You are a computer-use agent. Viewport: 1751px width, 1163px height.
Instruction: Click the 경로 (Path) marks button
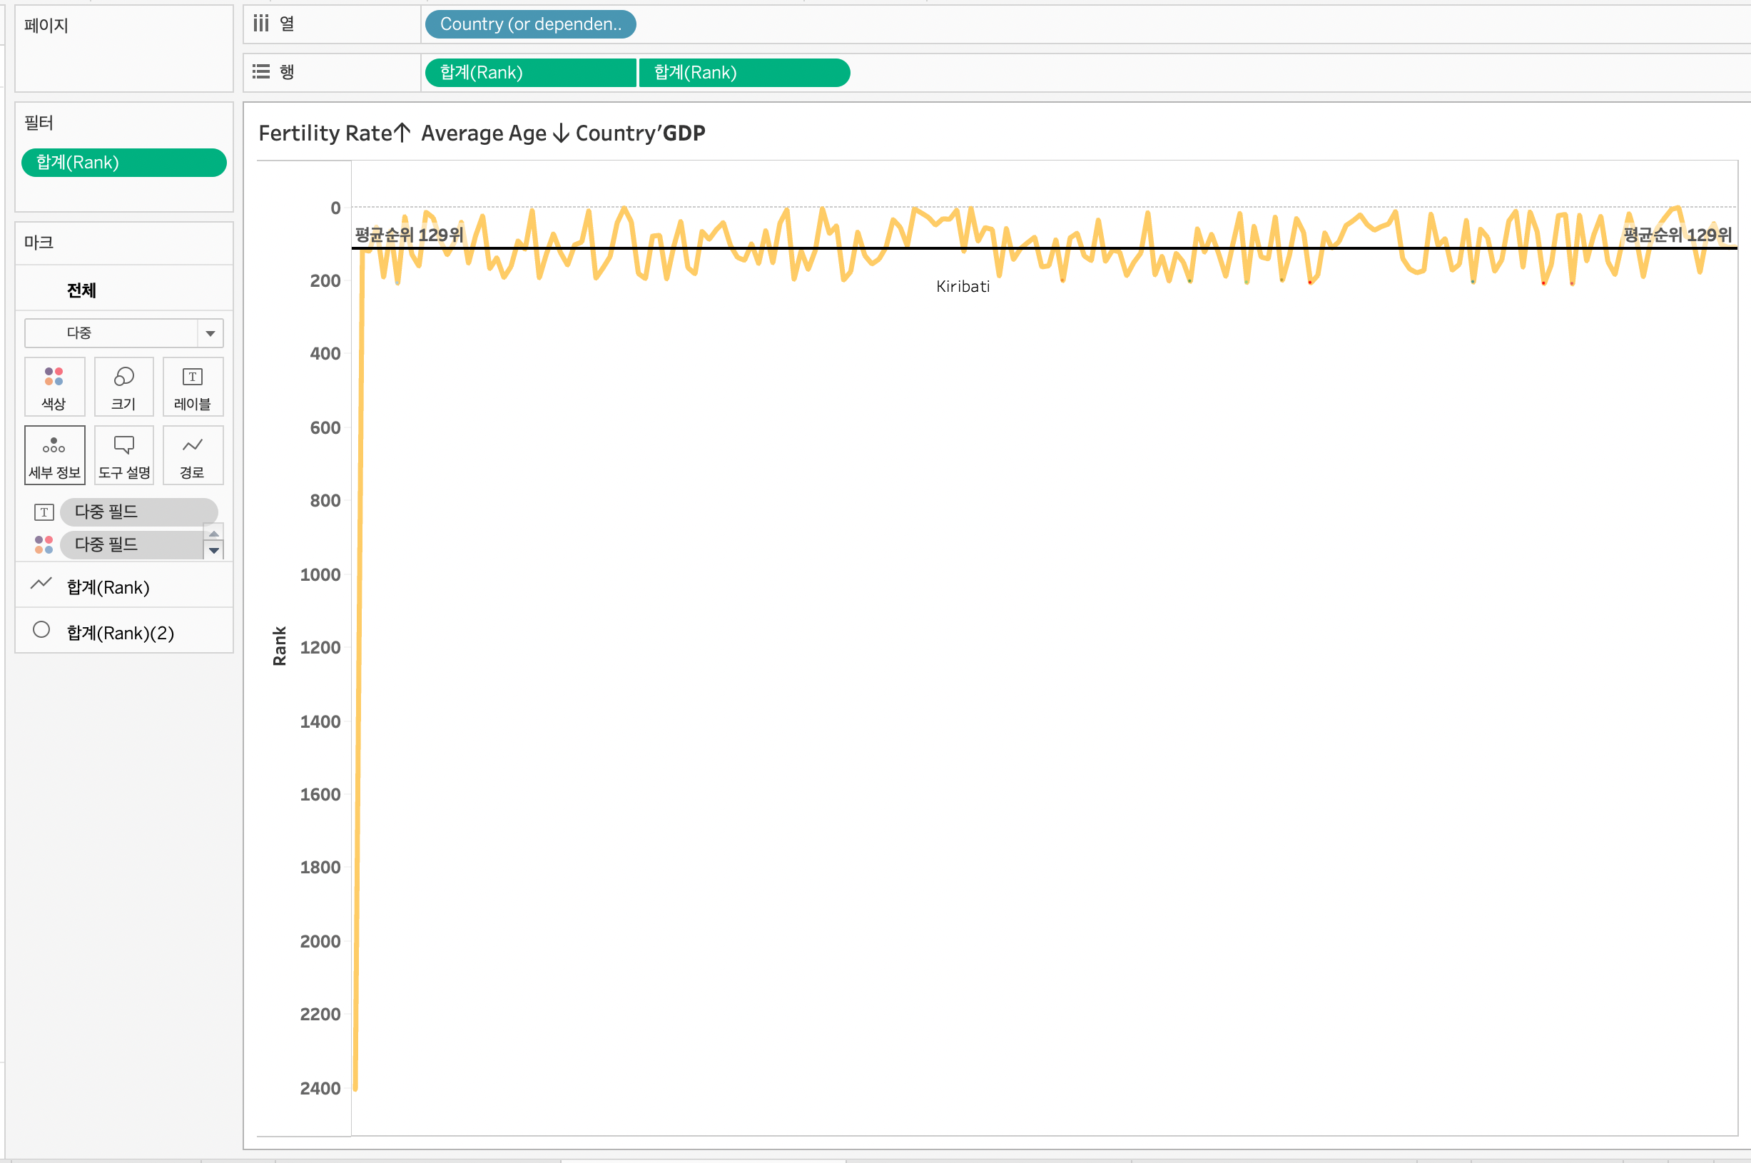[x=193, y=455]
